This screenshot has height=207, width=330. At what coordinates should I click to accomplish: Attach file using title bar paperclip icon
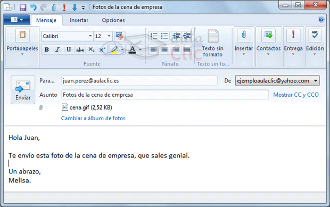[54, 7]
